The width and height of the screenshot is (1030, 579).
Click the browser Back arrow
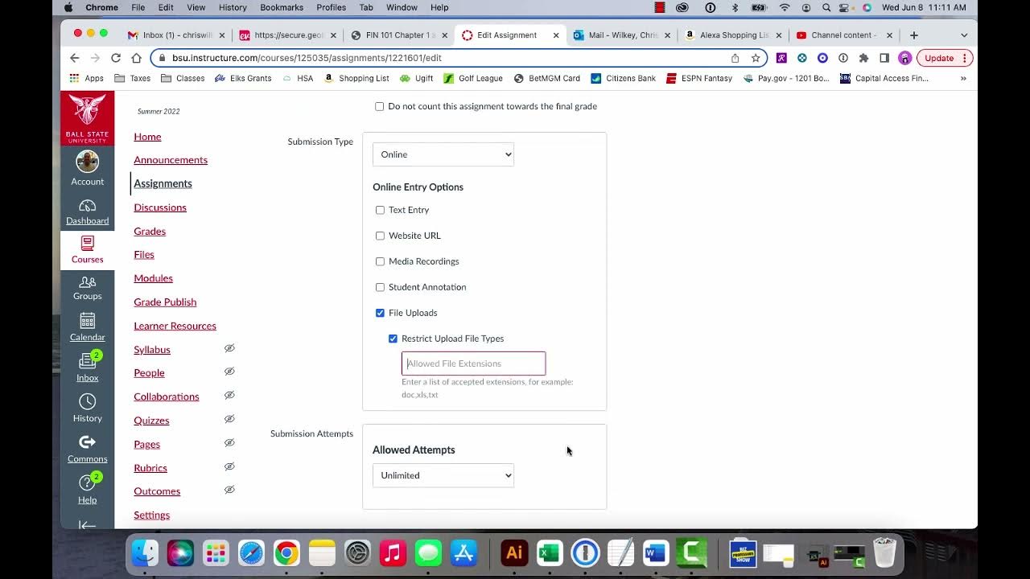[x=75, y=58]
